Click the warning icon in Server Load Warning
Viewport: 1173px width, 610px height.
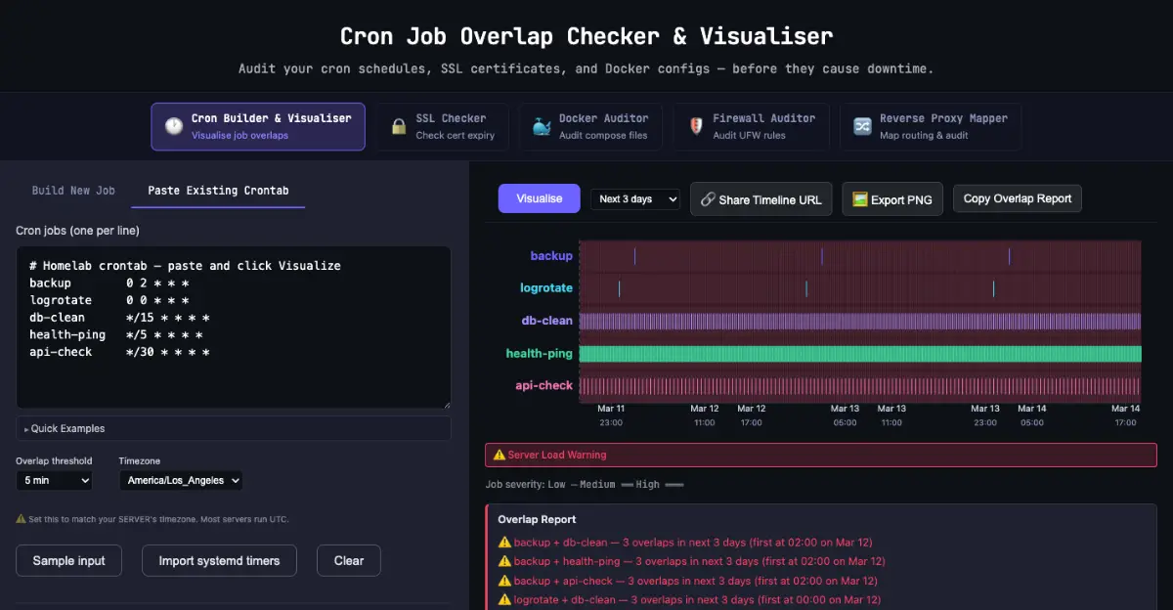coord(500,455)
